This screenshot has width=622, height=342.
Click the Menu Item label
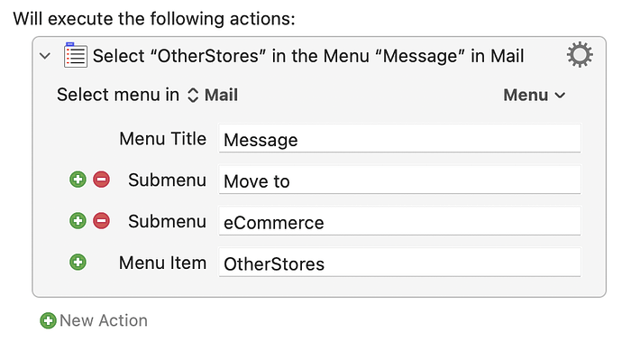[x=162, y=263]
